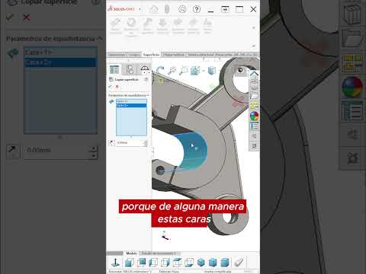Select the Front view cube icon
The image size is (366, 274).
[x=130, y=263]
